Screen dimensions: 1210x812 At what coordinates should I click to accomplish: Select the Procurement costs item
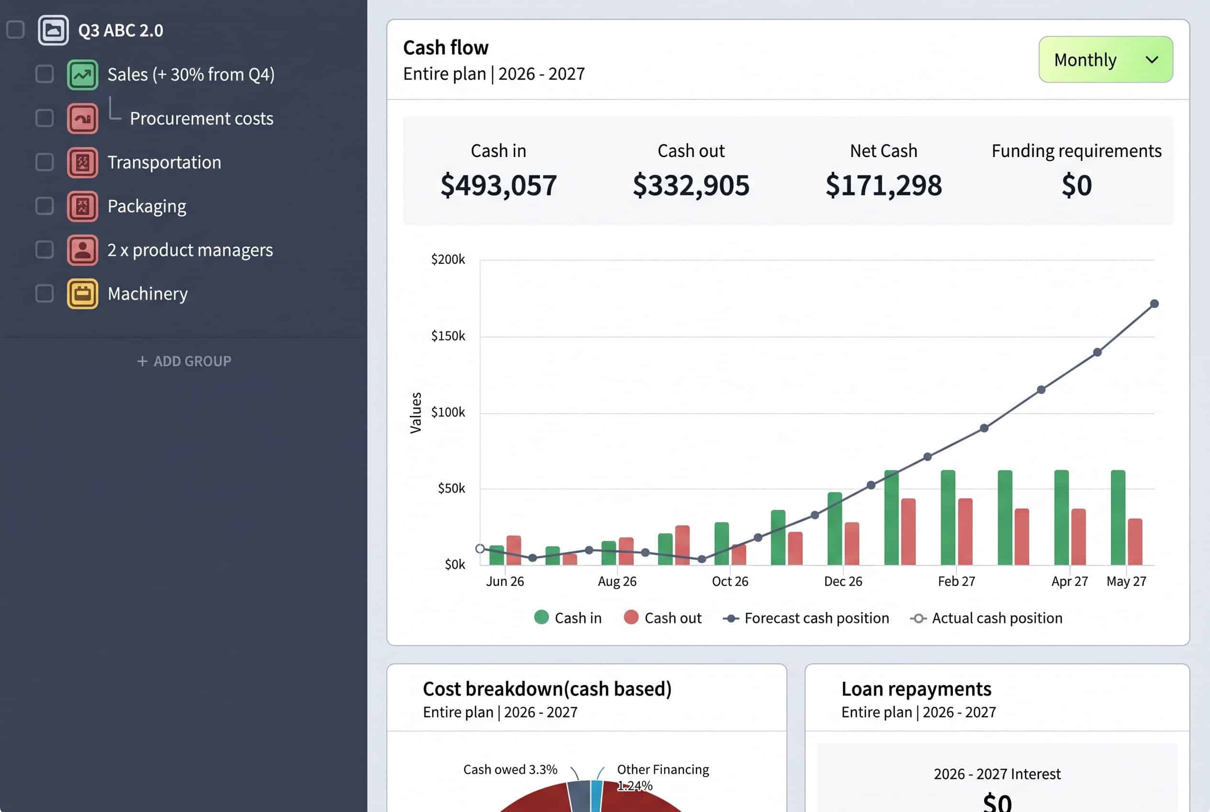(x=202, y=119)
